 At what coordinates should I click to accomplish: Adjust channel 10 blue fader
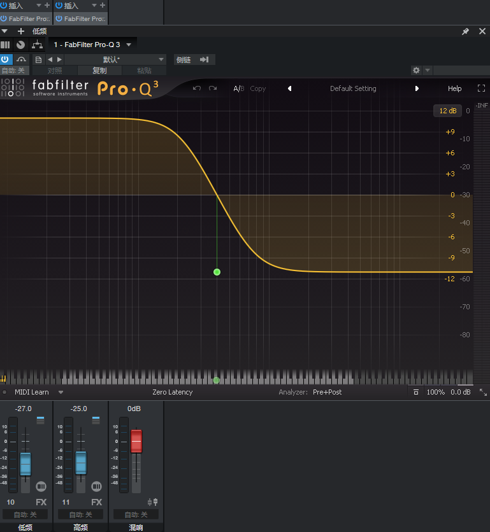click(x=25, y=464)
